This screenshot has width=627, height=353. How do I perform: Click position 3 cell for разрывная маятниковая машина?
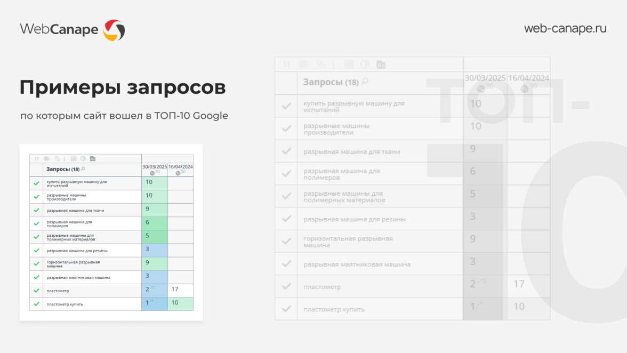(155, 277)
